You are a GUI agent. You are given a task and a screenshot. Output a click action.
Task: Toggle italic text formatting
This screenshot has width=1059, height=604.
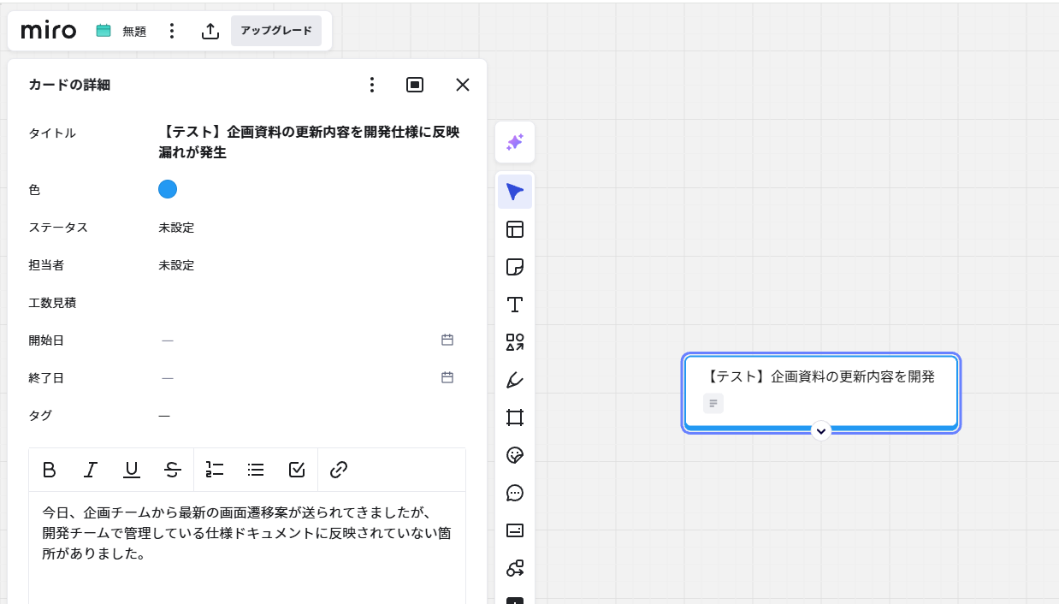click(x=91, y=470)
